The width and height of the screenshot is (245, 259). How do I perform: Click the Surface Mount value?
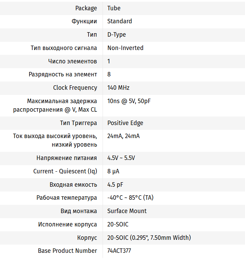(x=127, y=211)
